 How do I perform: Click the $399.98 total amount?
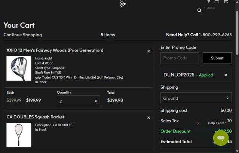click(x=115, y=100)
